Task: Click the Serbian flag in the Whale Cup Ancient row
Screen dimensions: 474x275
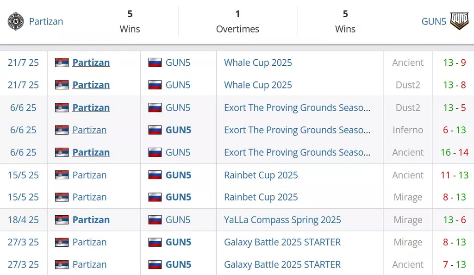Action: point(62,62)
